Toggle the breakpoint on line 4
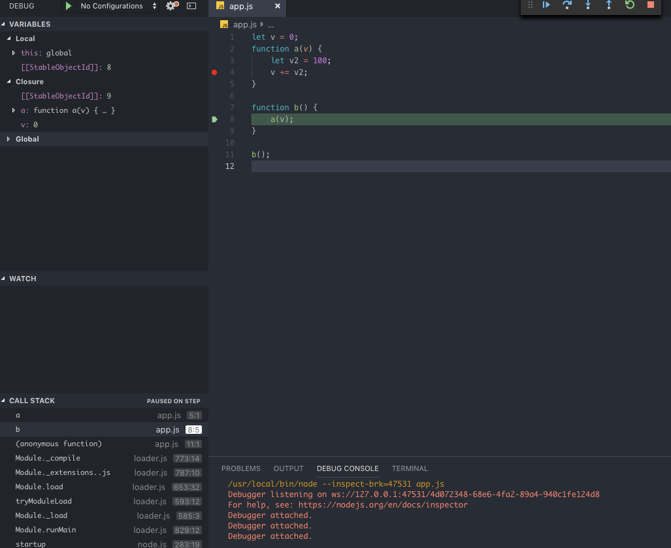 pos(214,72)
